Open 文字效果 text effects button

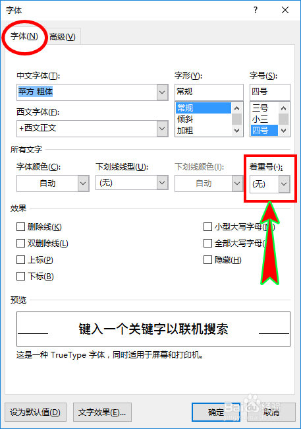(102, 412)
